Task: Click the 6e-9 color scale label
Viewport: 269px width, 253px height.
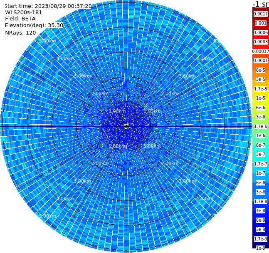Action: [x=260, y=220]
